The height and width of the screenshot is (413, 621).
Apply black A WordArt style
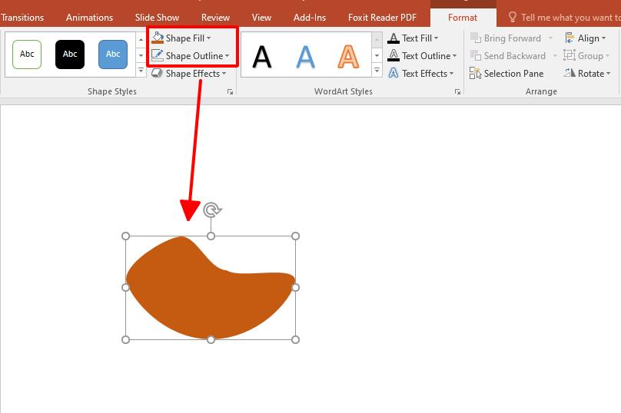point(262,57)
